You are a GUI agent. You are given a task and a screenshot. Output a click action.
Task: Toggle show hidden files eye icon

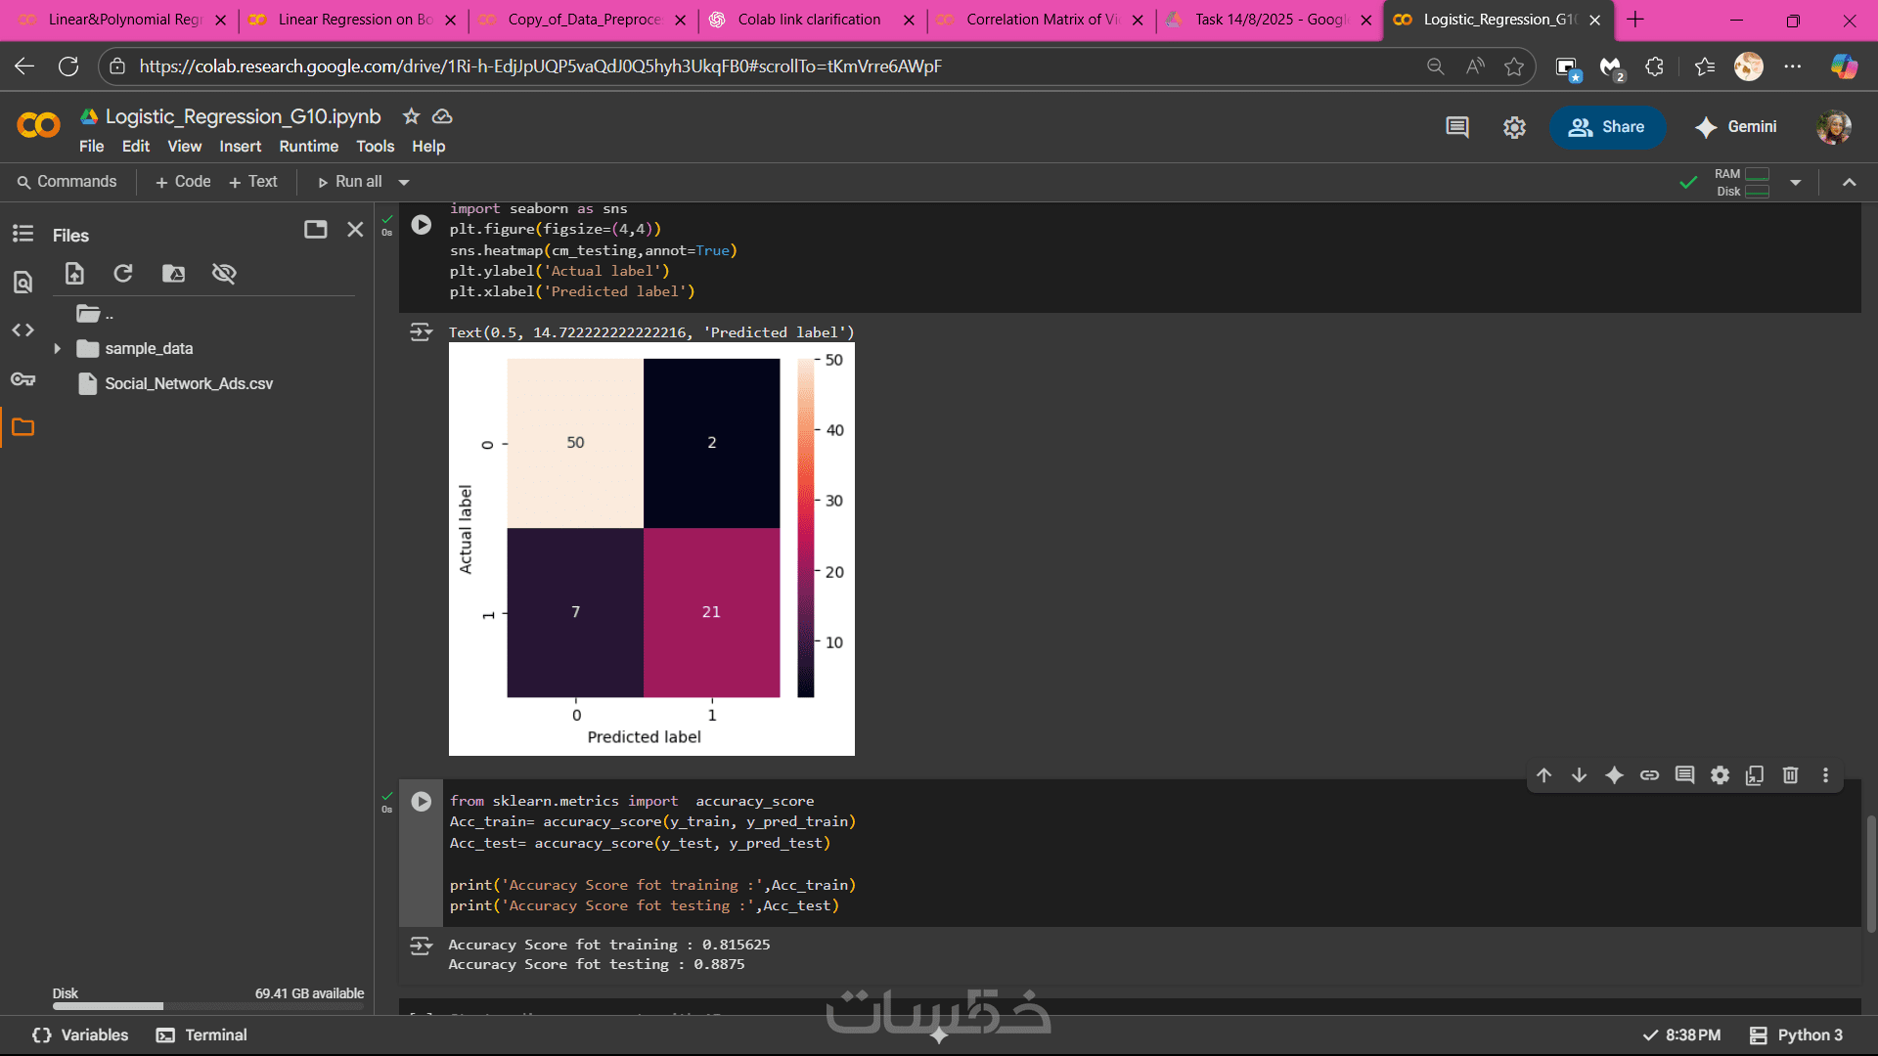[224, 274]
